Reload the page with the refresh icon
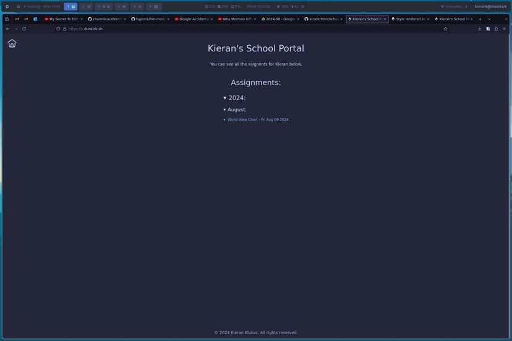512x341 pixels. [24, 28]
